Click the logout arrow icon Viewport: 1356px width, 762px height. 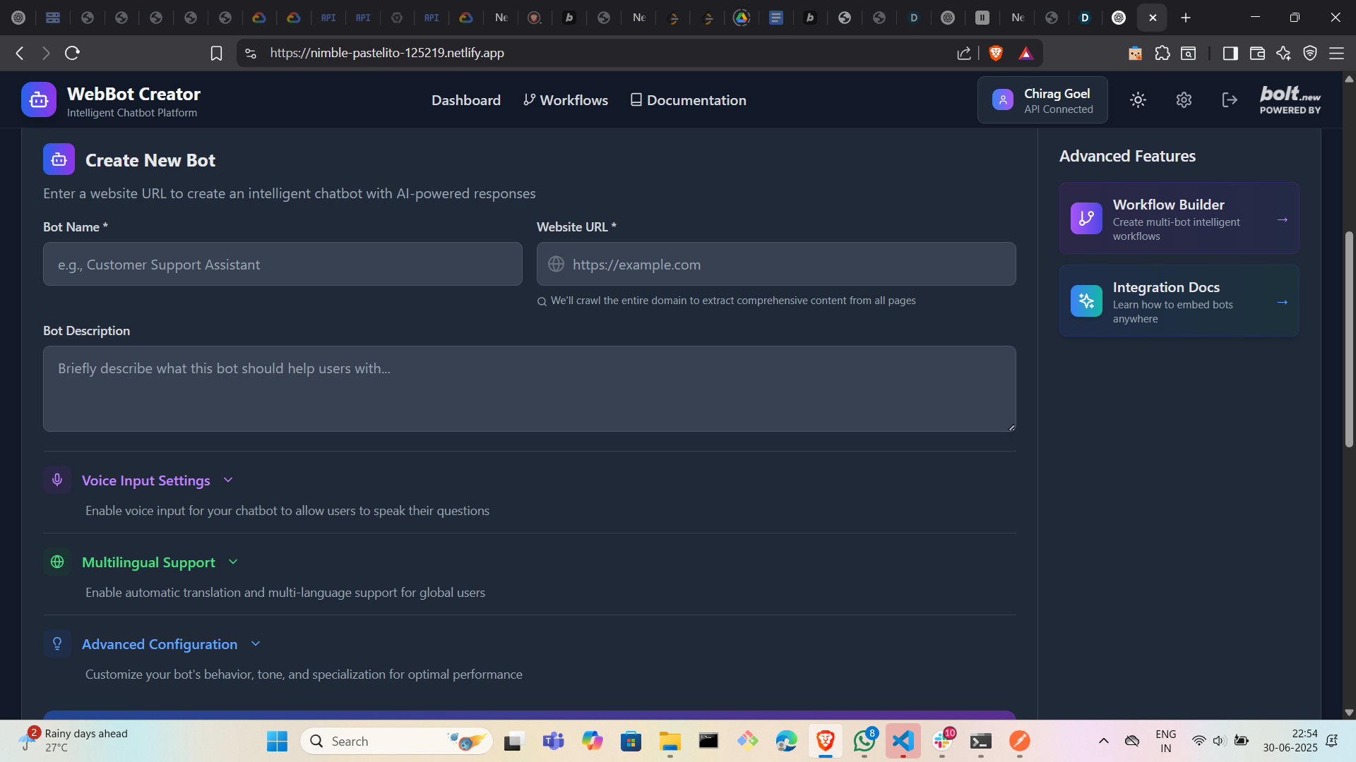tap(1230, 100)
